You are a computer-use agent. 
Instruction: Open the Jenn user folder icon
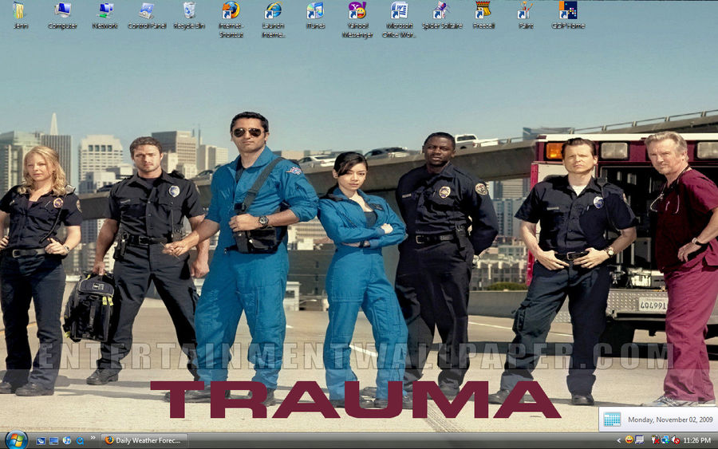point(20,15)
